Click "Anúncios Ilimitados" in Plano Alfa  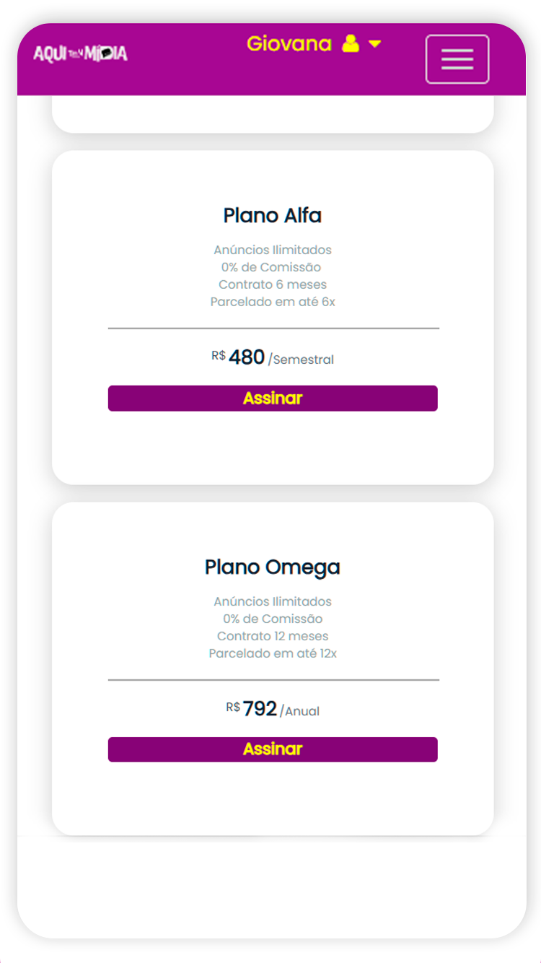[x=273, y=250]
